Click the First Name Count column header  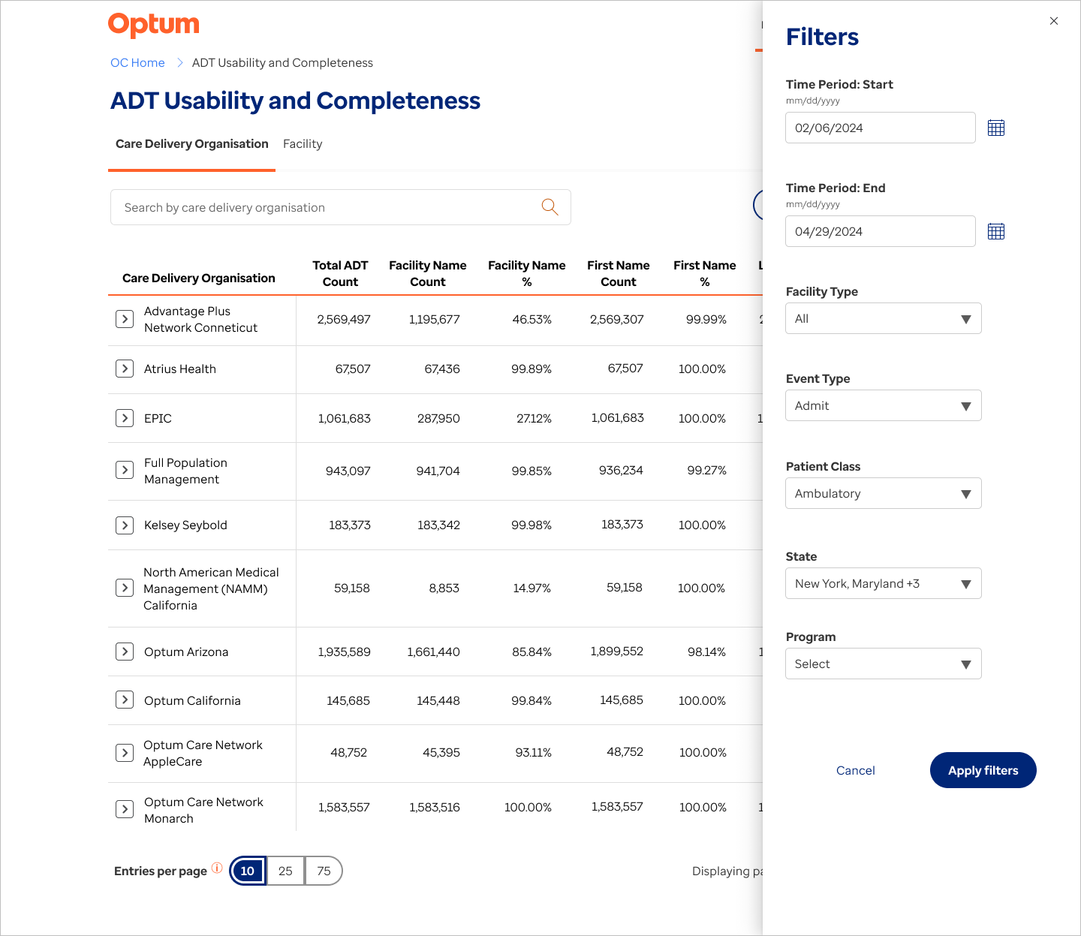(619, 273)
